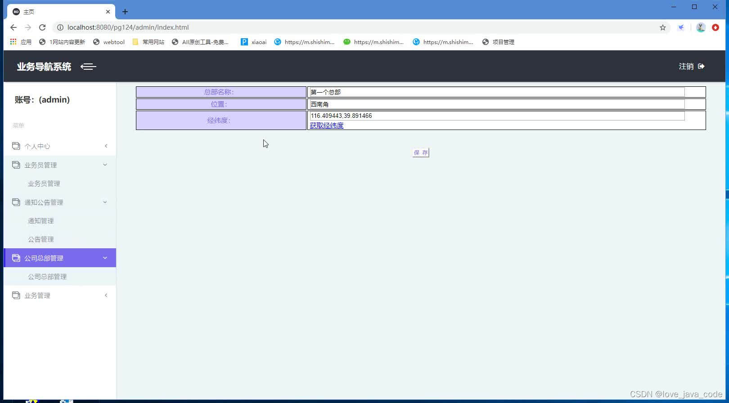Open the webtool bookmark
The height and width of the screenshot is (403, 729).
pyautogui.click(x=109, y=42)
